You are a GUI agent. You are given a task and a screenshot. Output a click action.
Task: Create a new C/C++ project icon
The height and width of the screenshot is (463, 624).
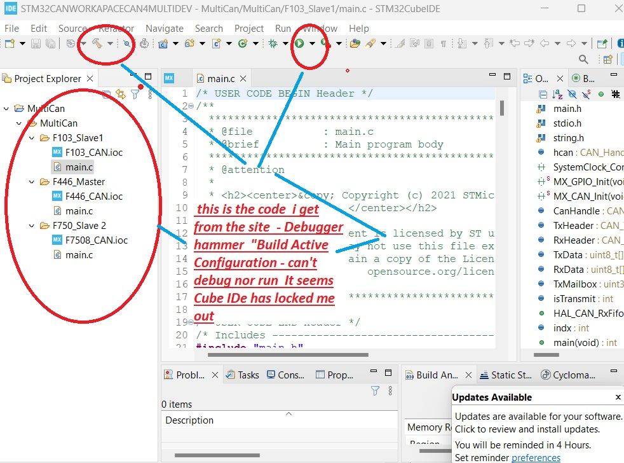[x=163, y=43]
